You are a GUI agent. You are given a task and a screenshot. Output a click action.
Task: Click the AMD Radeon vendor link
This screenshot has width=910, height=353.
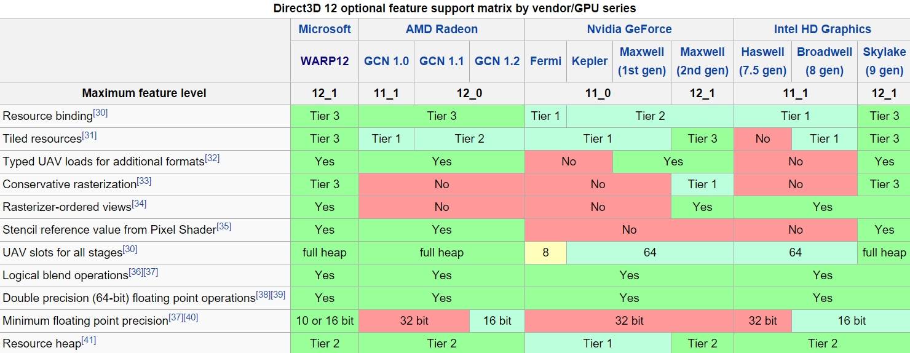tap(441, 29)
